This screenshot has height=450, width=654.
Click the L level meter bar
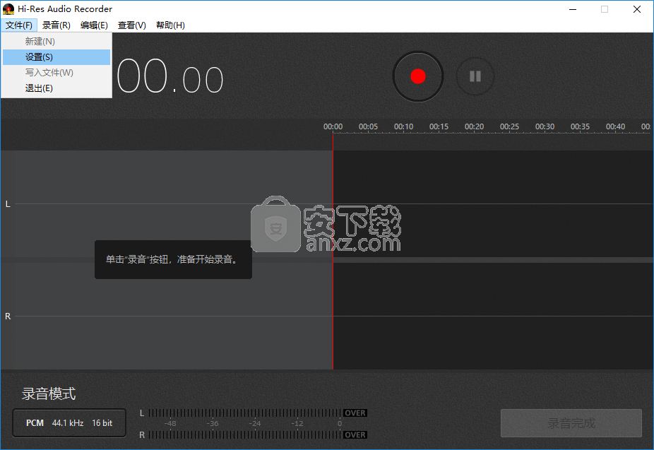click(x=245, y=413)
